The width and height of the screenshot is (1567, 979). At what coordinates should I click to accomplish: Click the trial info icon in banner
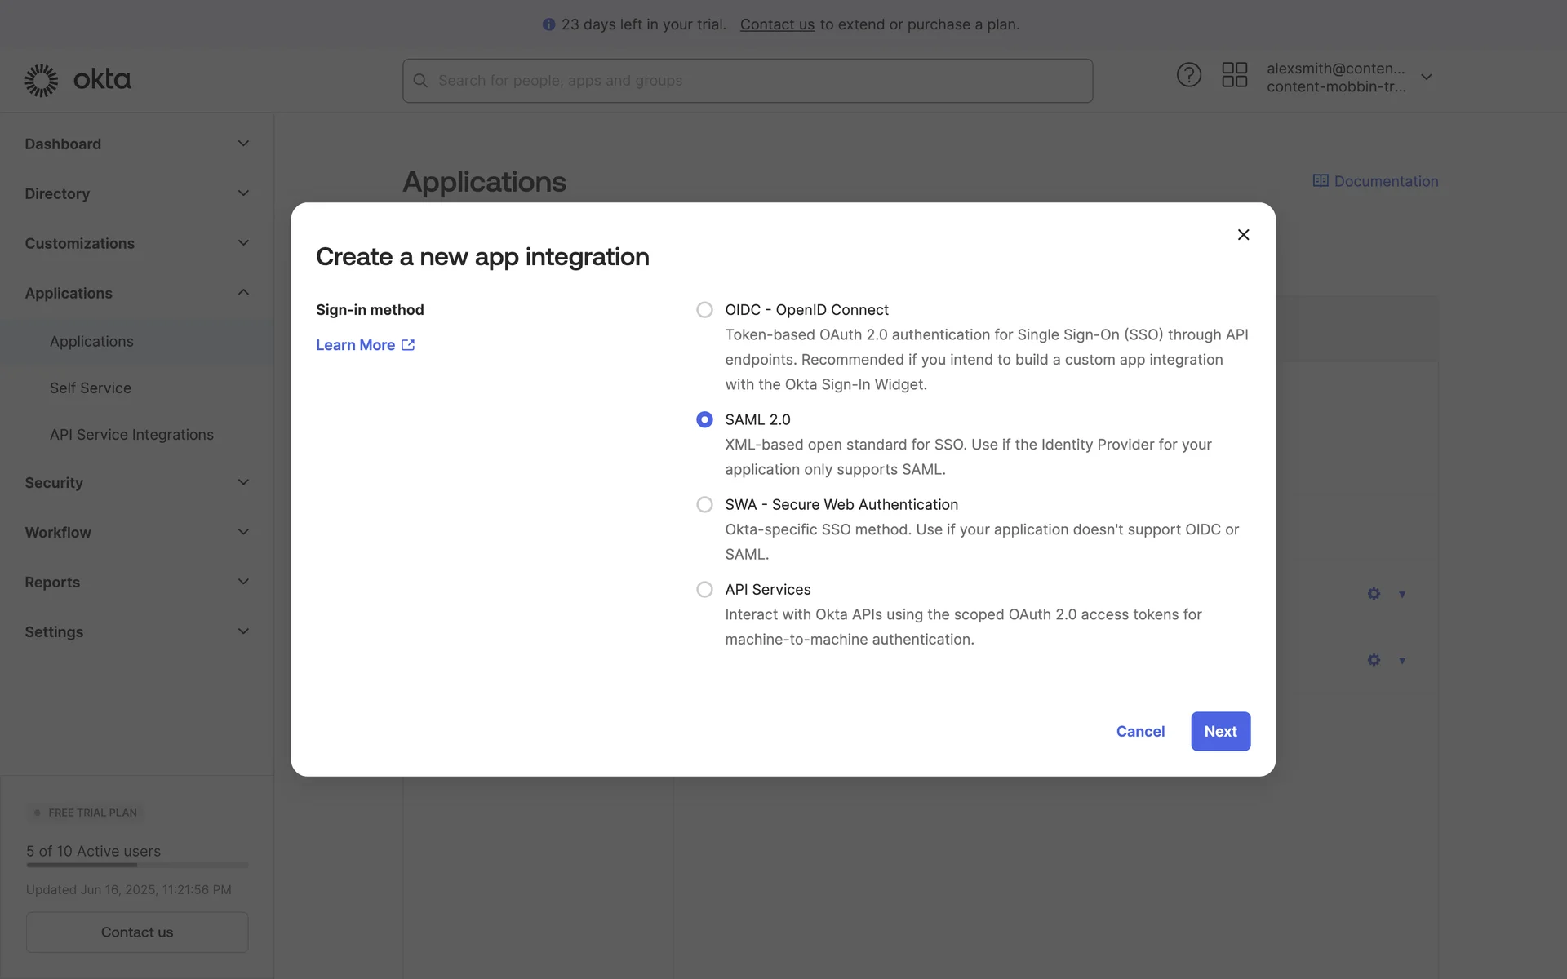548,24
